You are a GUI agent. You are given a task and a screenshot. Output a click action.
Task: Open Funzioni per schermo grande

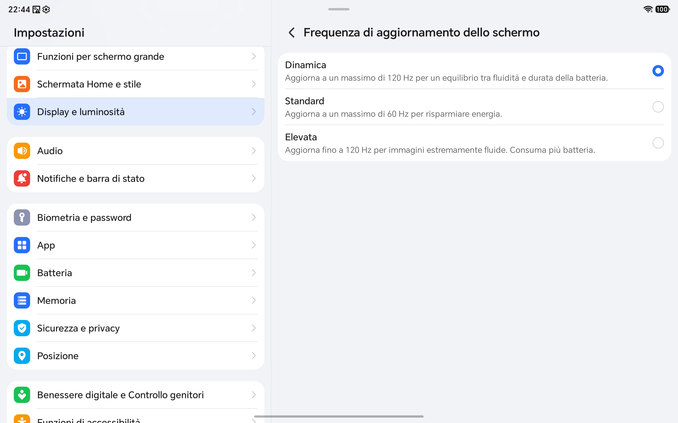click(x=135, y=56)
